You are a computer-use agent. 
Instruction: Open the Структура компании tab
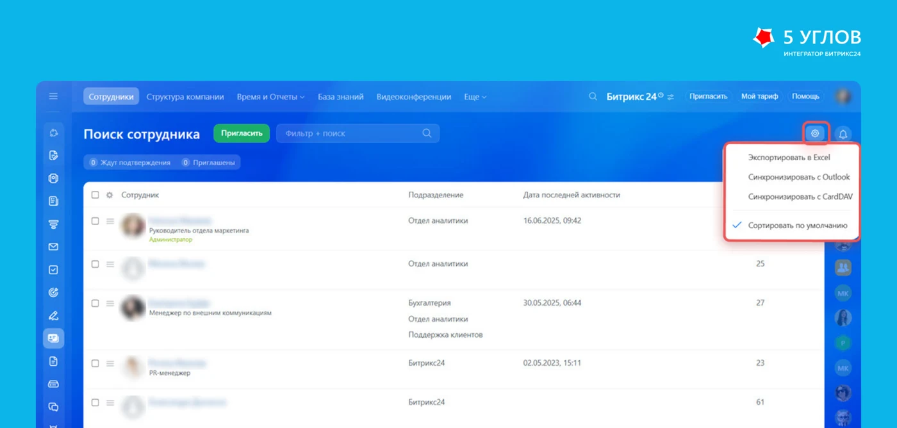(x=185, y=97)
